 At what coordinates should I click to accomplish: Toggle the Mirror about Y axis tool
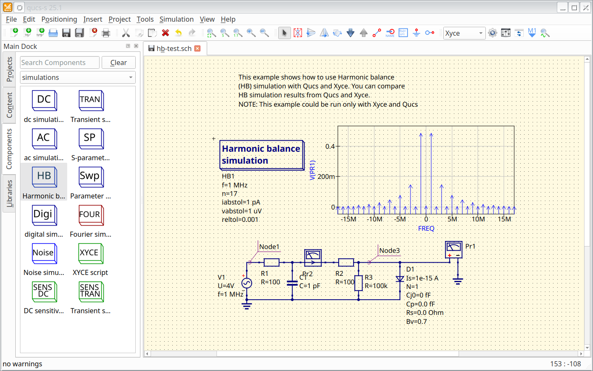tap(324, 33)
